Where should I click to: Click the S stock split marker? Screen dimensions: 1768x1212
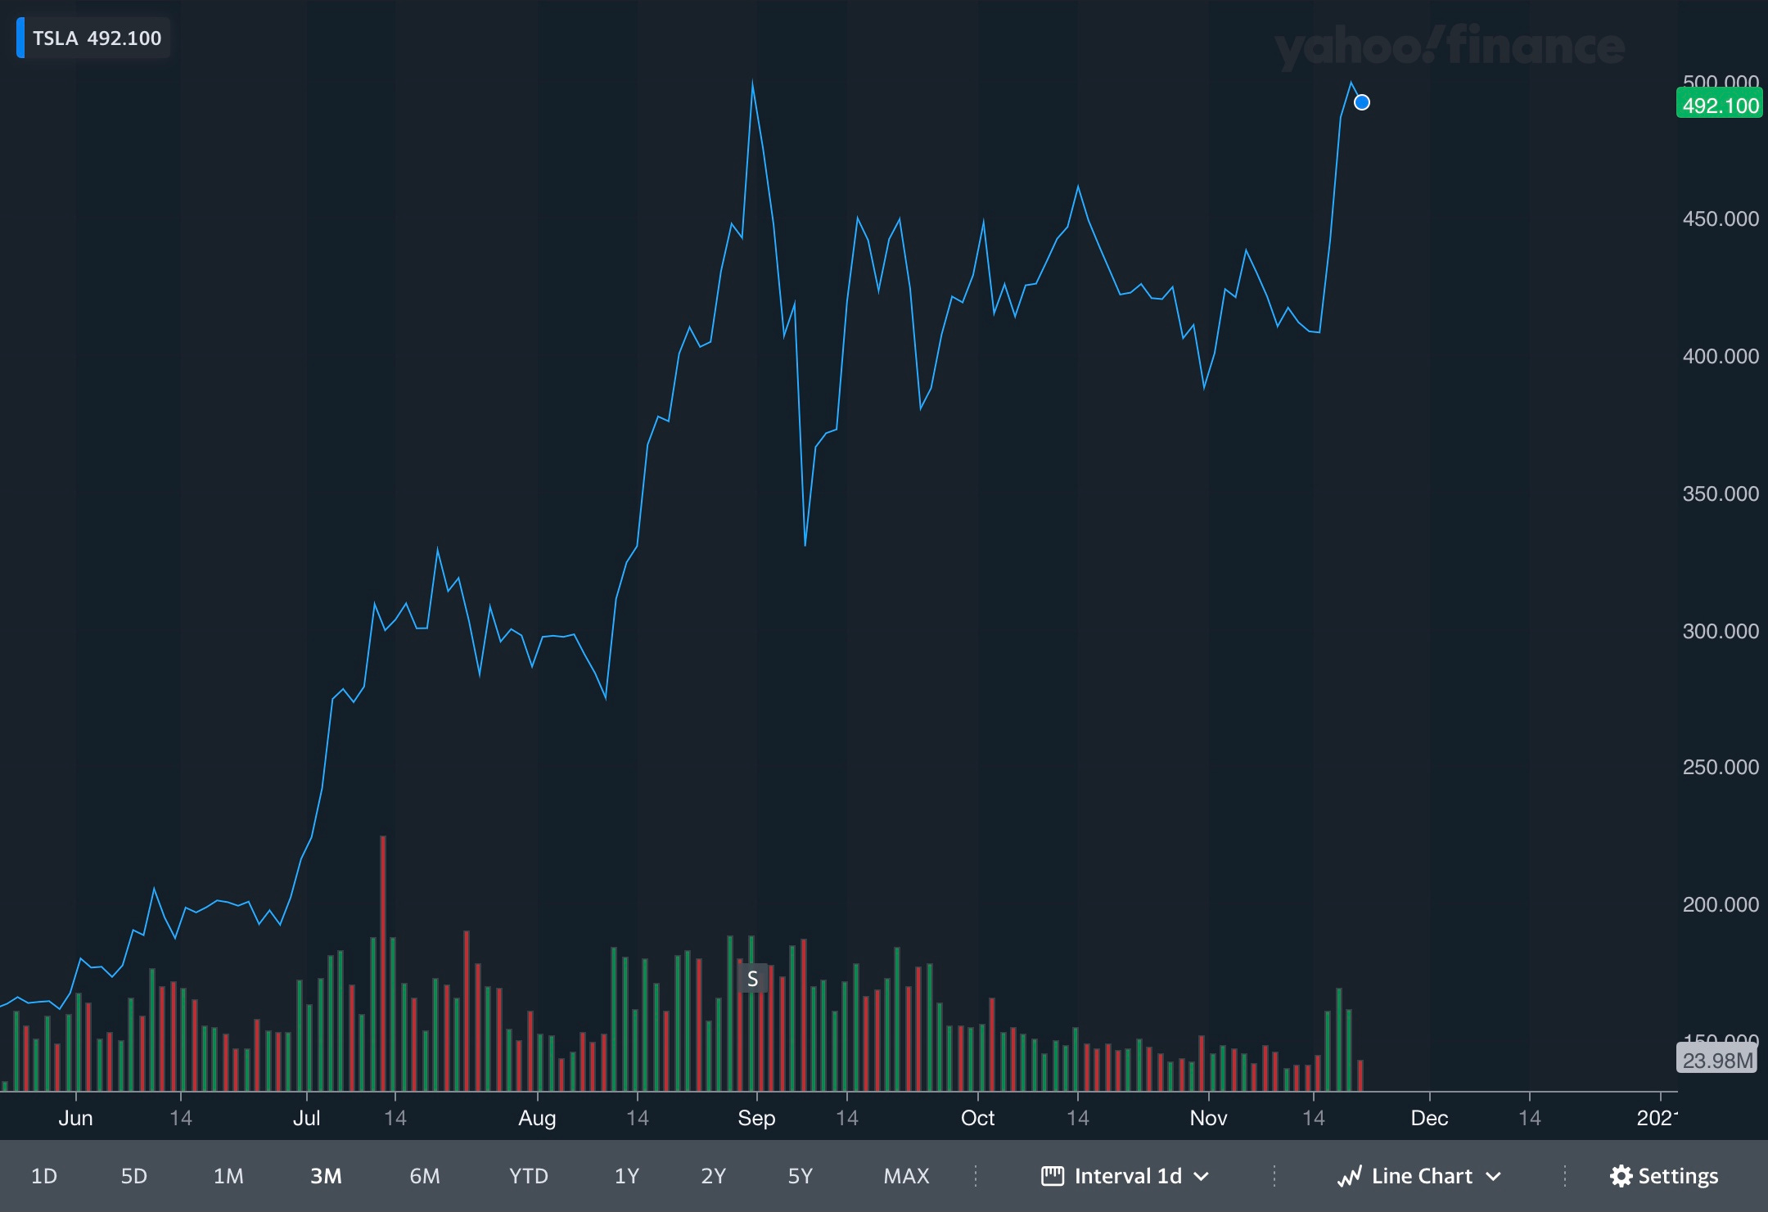[752, 978]
